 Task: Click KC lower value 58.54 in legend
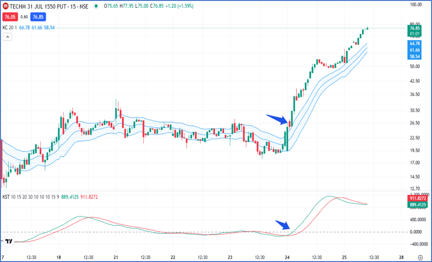click(x=49, y=27)
